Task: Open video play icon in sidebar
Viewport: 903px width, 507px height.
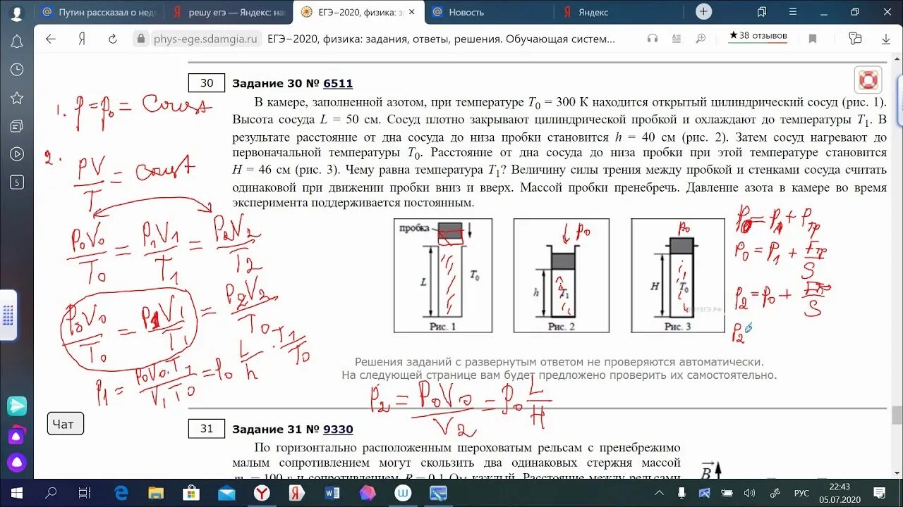Action: tap(17, 154)
